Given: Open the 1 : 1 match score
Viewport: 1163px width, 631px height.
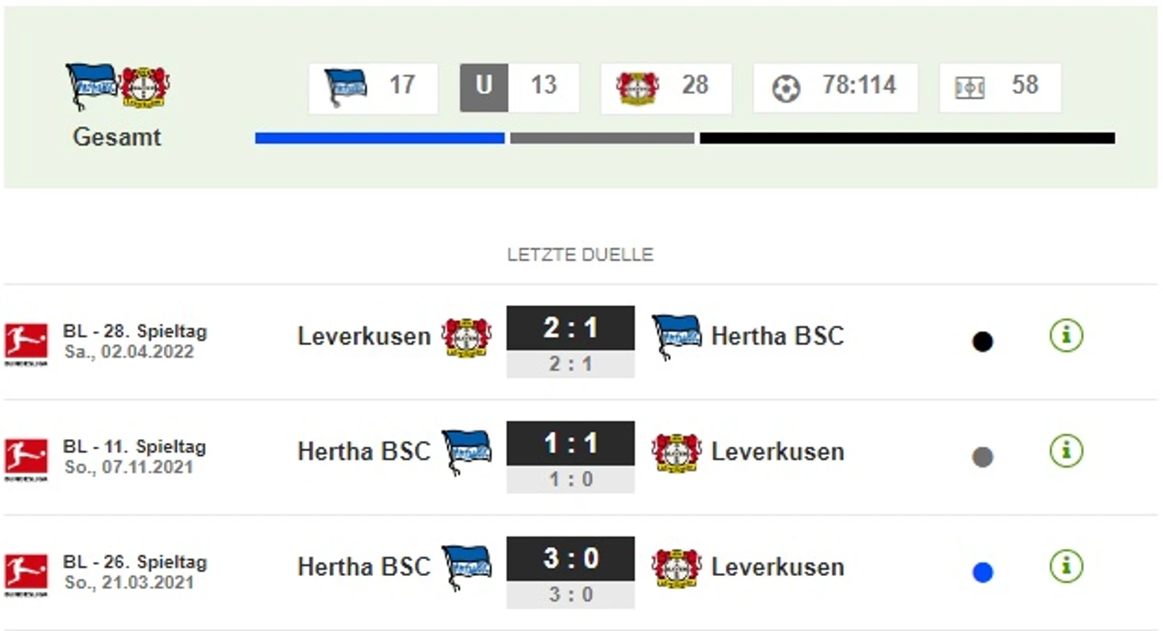Looking at the screenshot, I should tap(570, 443).
